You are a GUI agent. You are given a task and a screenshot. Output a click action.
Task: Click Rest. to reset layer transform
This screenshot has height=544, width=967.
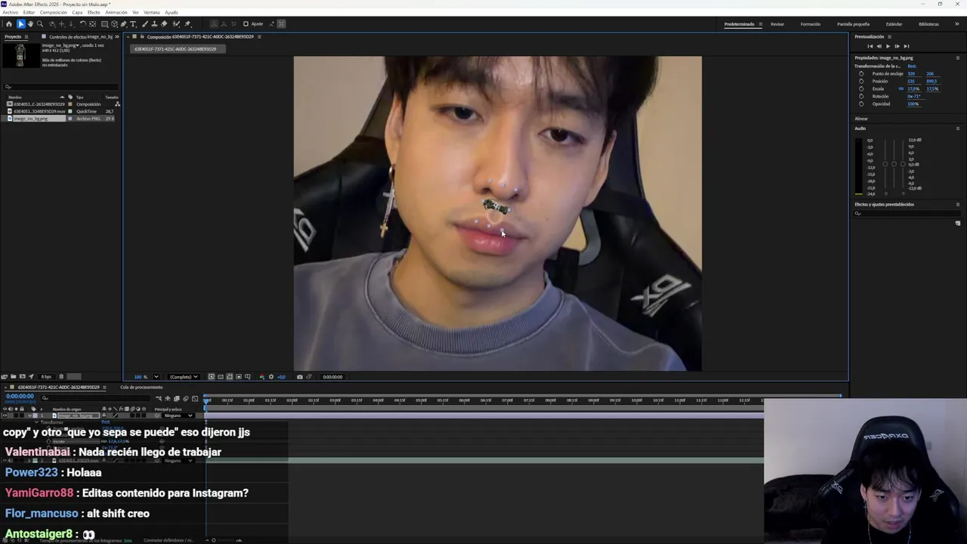click(x=912, y=66)
